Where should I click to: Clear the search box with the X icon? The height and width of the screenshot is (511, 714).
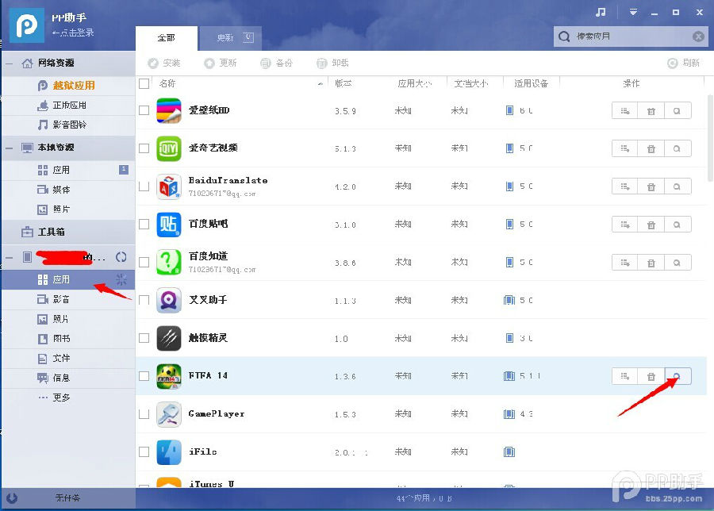[698, 36]
